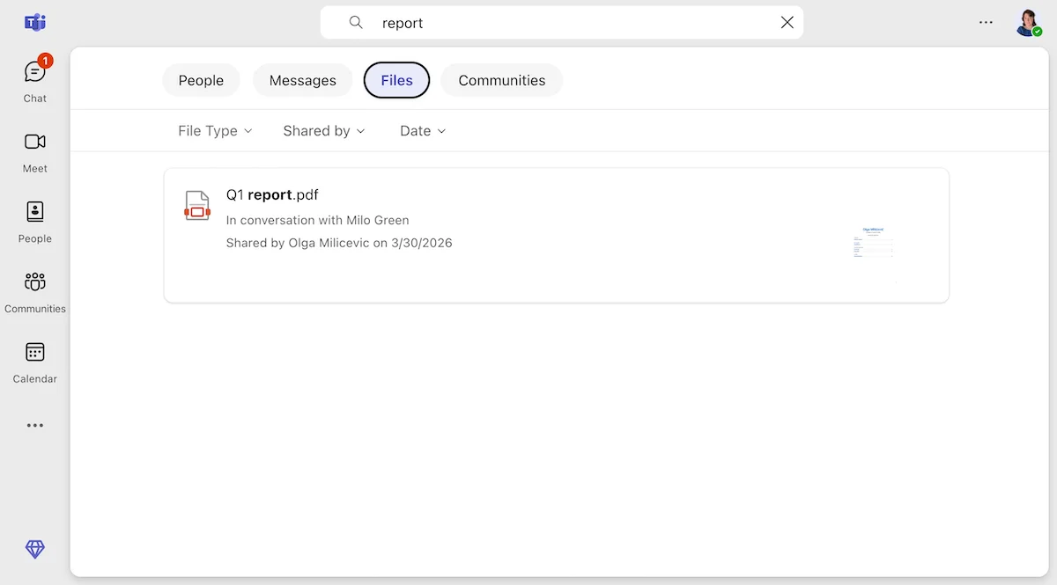Open the premium diamond icon at sidebar bottom
The width and height of the screenshot is (1057, 585).
pos(34,548)
